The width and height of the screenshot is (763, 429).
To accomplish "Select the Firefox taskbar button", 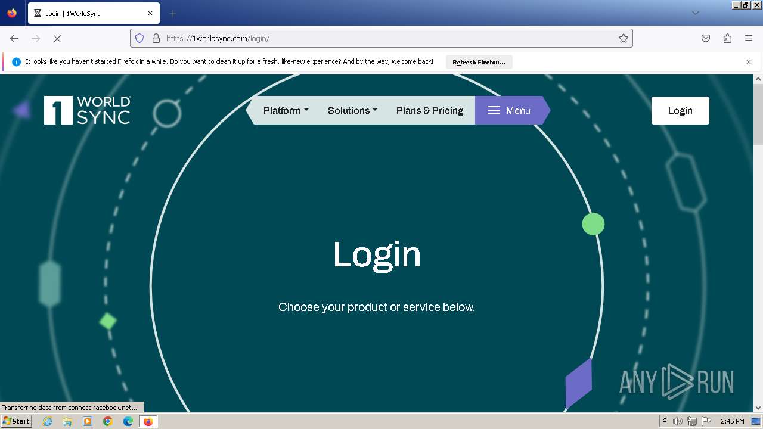I will coord(148,421).
